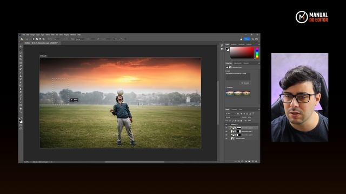The image size is (346, 194).
Task: Select the Brush tool
Action: [x=21, y=73]
